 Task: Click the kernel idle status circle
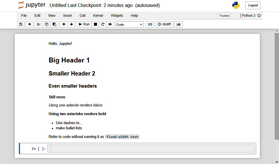(259, 16)
